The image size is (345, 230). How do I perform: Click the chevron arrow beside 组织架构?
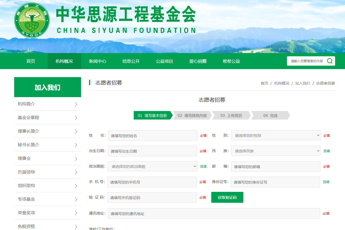(x=76, y=186)
